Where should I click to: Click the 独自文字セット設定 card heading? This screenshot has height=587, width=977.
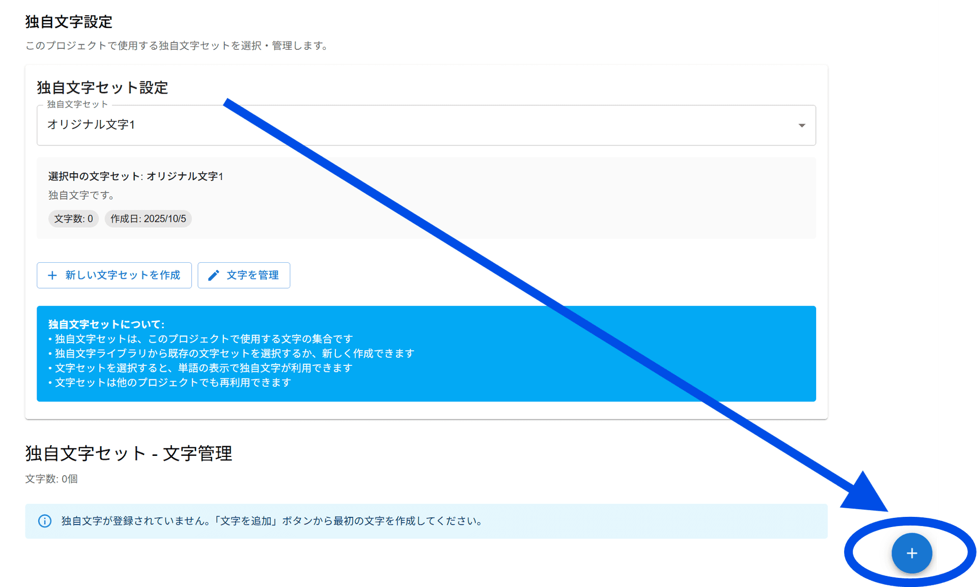[x=102, y=87]
